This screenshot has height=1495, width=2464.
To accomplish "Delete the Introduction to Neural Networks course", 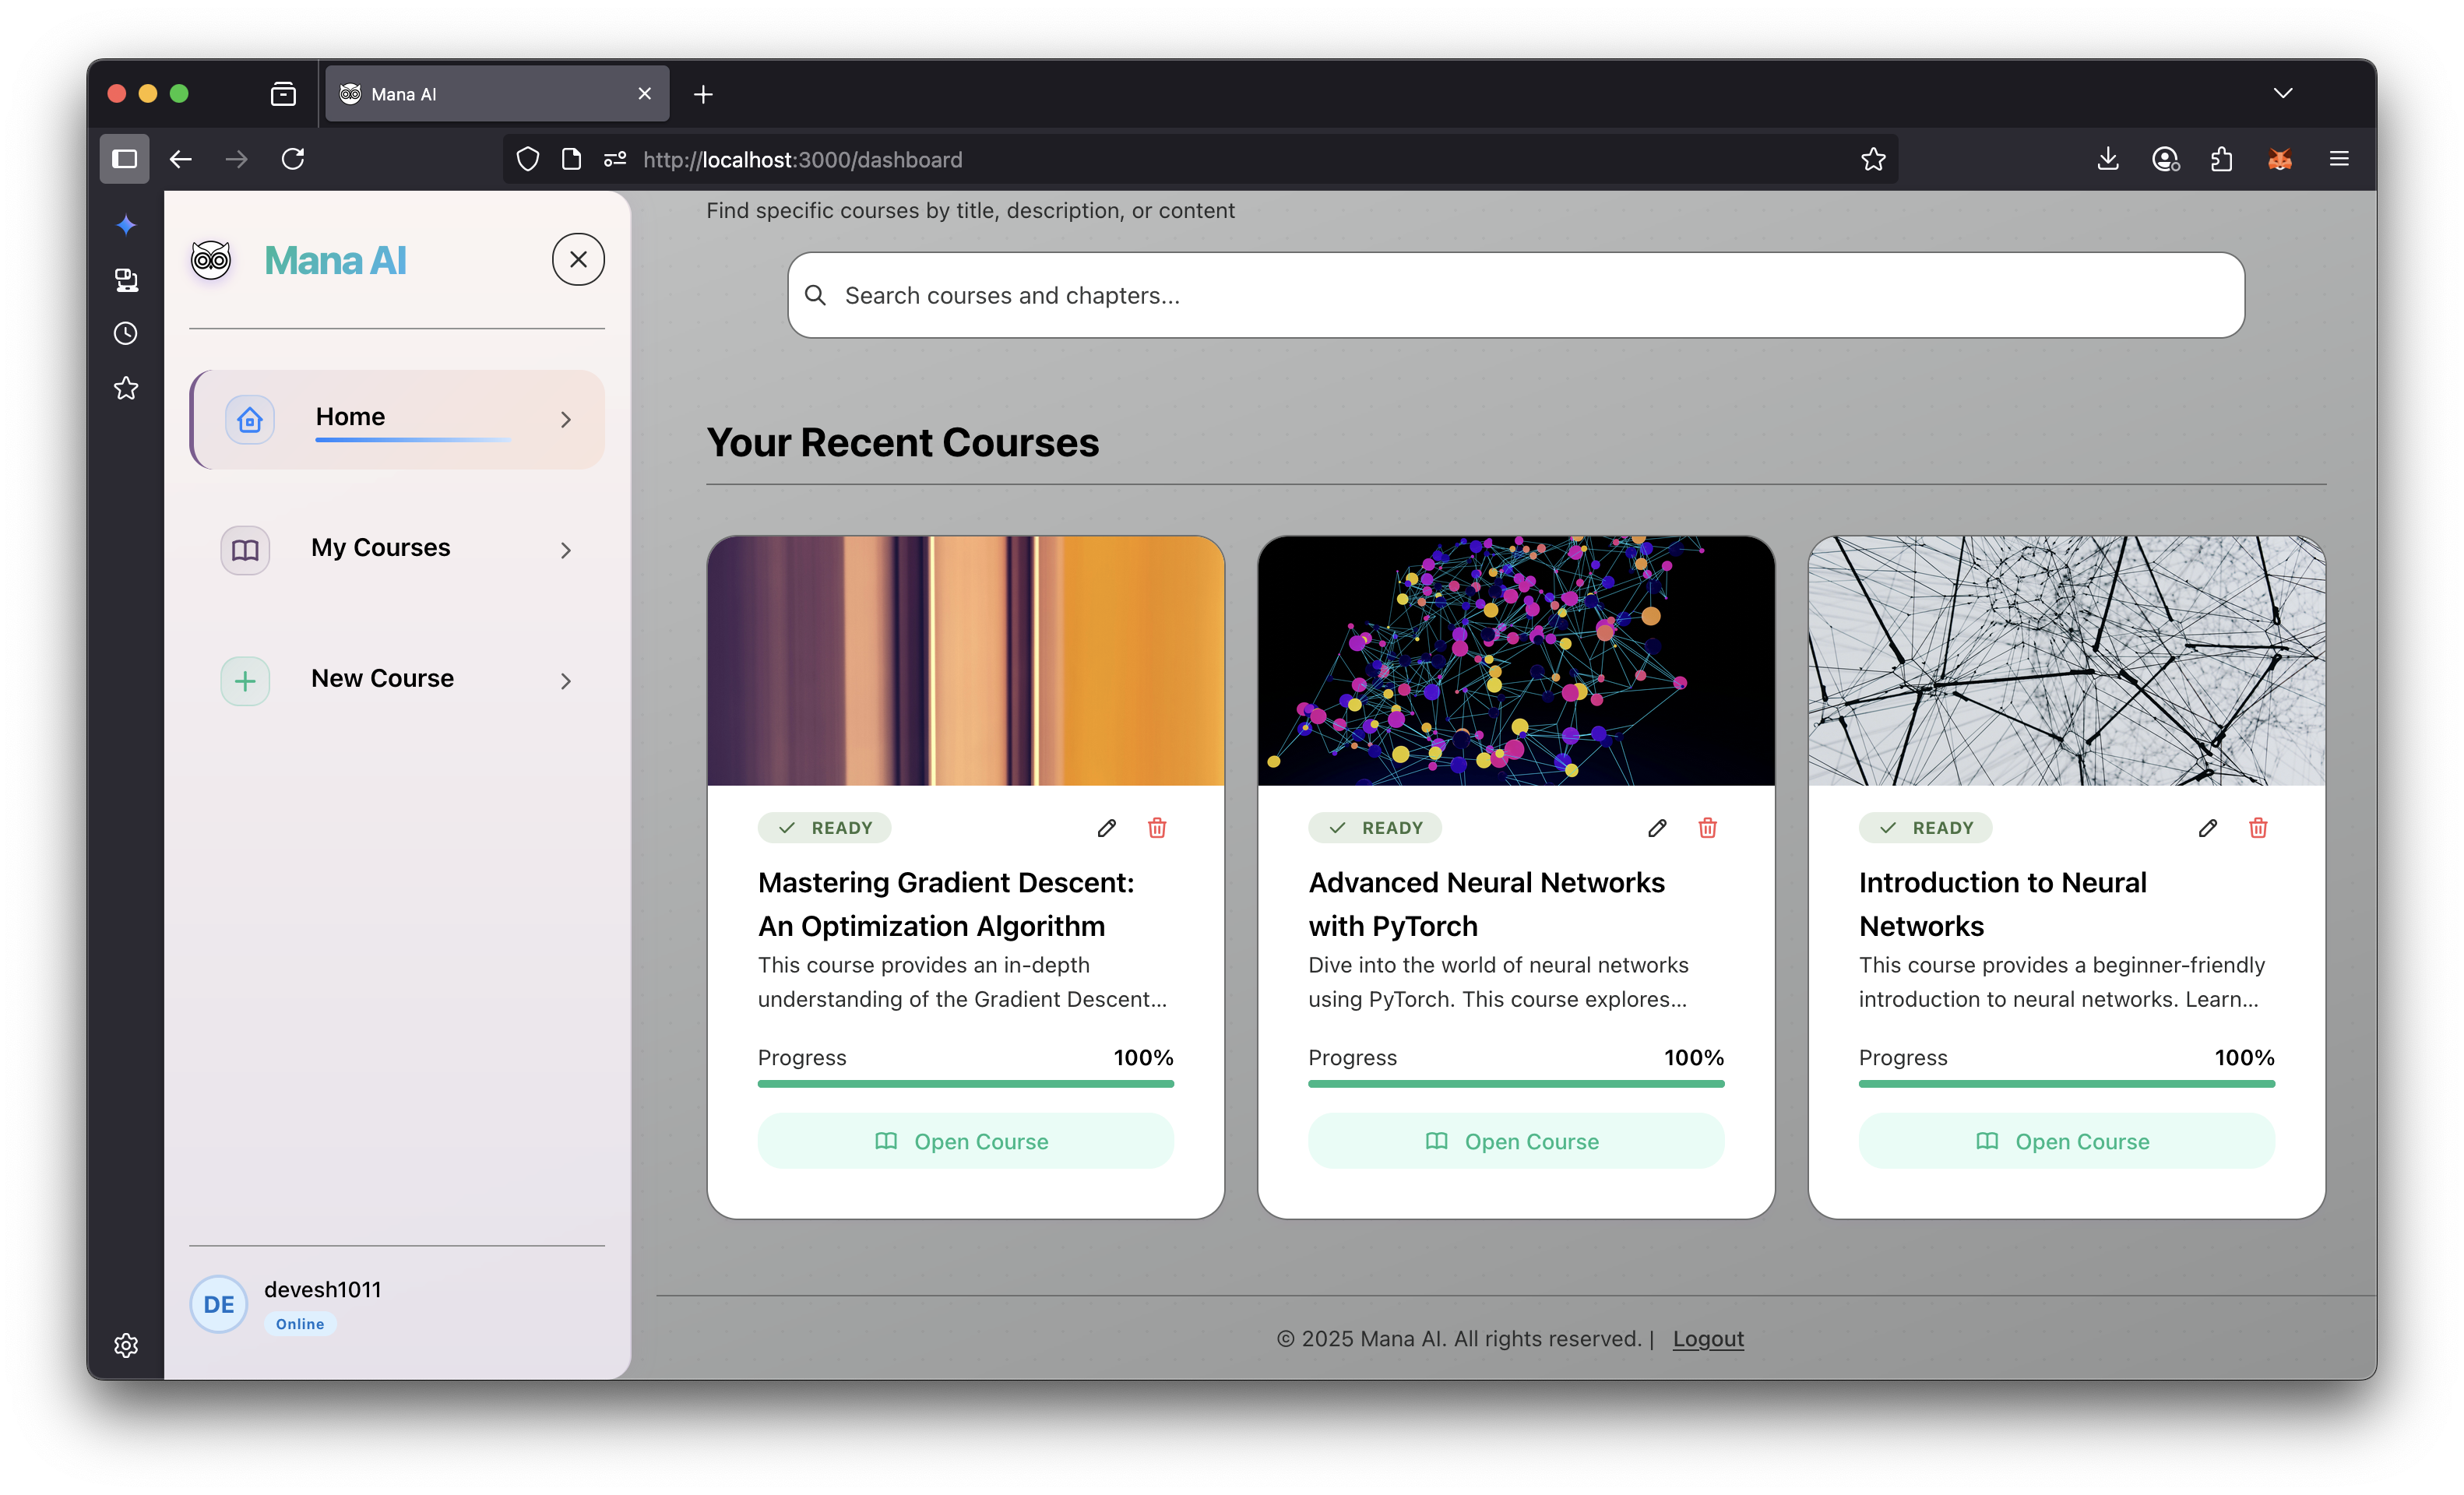I will click(x=2258, y=828).
